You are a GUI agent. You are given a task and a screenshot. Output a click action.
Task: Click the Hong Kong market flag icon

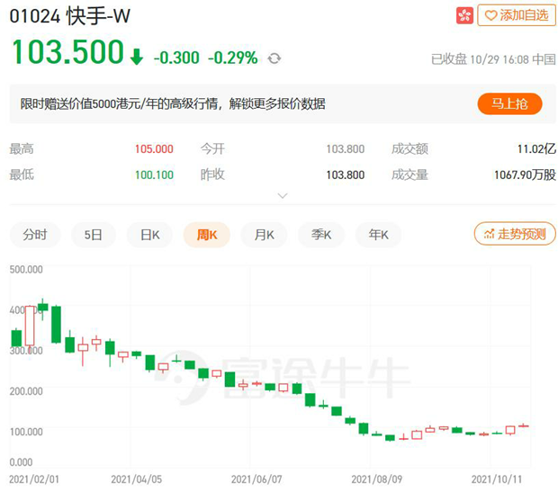point(464,15)
